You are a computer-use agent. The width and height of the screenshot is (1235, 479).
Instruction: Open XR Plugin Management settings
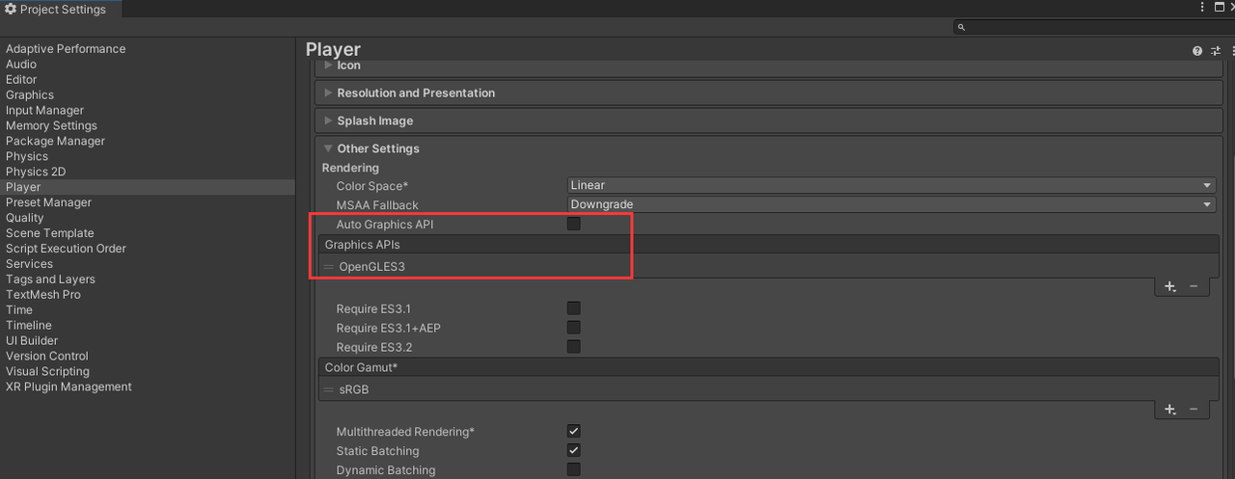click(69, 386)
